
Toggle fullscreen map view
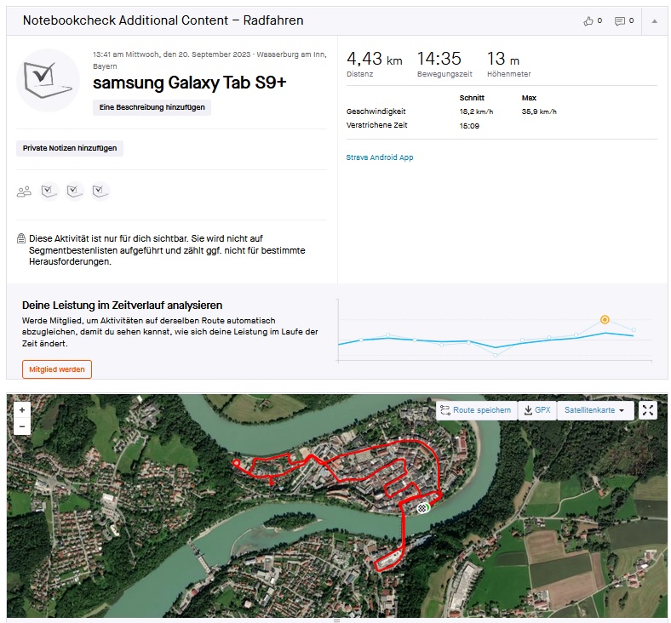point(648,410)
